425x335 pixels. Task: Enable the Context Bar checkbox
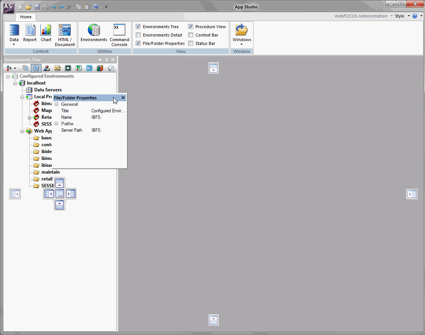pos(191,35)
